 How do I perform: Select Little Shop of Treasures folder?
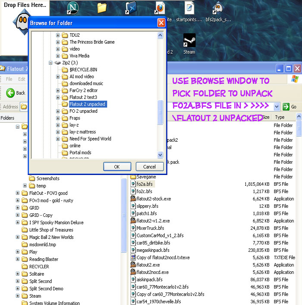click(51, 230)
